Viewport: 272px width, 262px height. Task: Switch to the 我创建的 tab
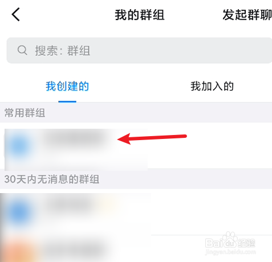point(67,87)
